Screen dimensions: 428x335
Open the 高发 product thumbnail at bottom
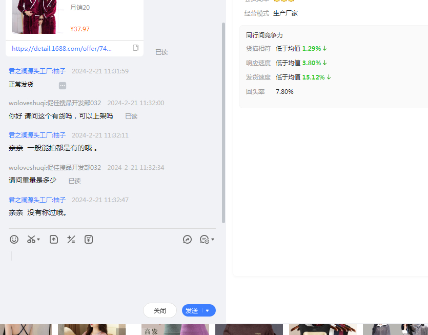click(x=175, y=329)
